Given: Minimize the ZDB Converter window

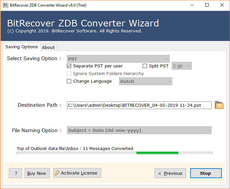Looking at the screenshot, I should click(192, 5).
